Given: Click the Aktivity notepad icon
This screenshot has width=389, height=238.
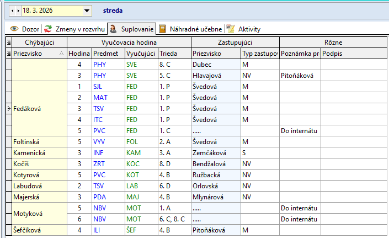Looking at the screenshot, I should pos(231,29).
